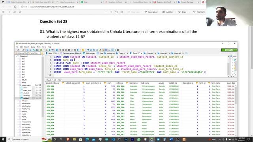Switch to the Table subject tab

(x=89, y=53)
